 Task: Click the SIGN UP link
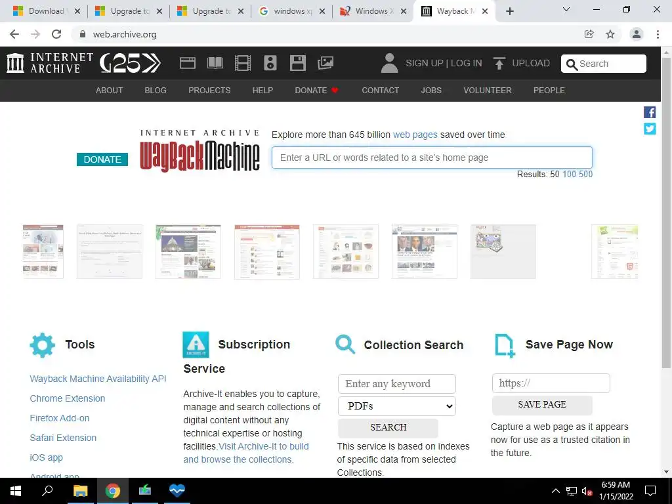click(x=425, y=63)
